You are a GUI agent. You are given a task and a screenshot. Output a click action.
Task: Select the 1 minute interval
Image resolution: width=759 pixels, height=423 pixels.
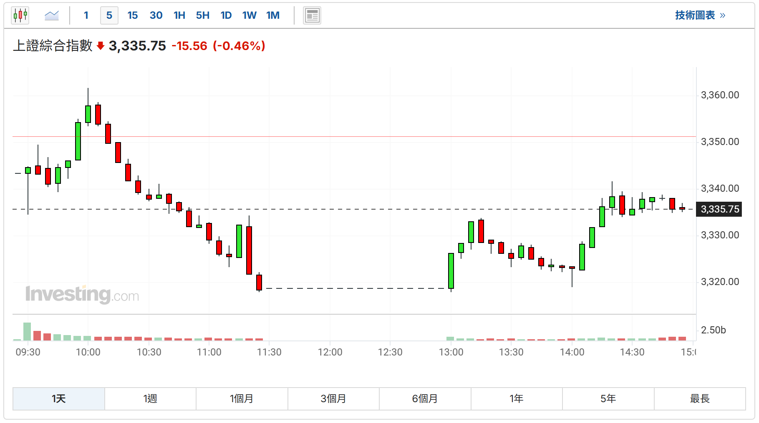pyautogui.click(x=86, y=15)
